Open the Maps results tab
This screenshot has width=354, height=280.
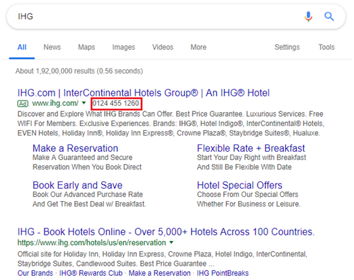tap(86, 47)
